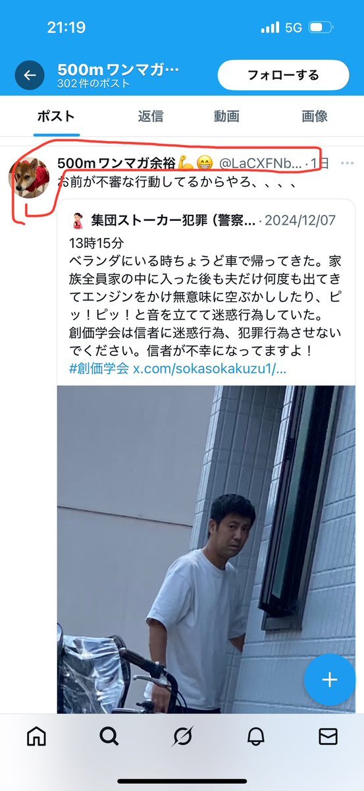Viewport: 364px width, 791px height.
Task: Tap the フォローする button
Action: [283, 74]
